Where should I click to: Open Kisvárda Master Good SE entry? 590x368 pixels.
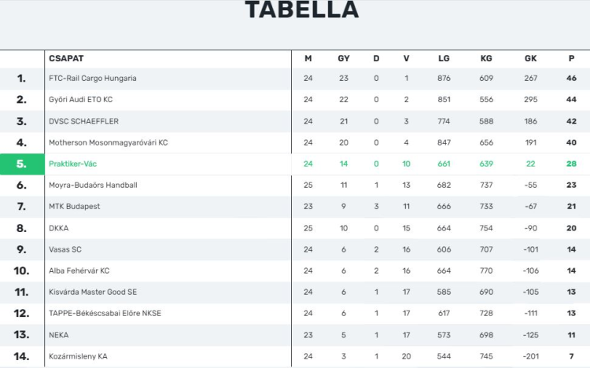pyautogui.click(x=93, y=292)
